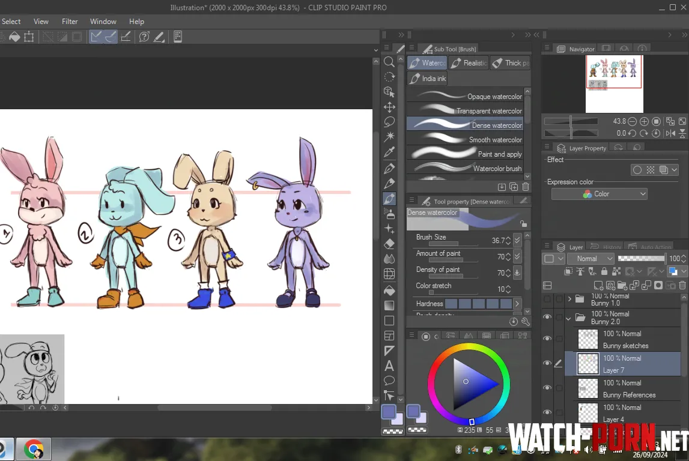Choose the Opaque watercolor brush

pos(465,96)
